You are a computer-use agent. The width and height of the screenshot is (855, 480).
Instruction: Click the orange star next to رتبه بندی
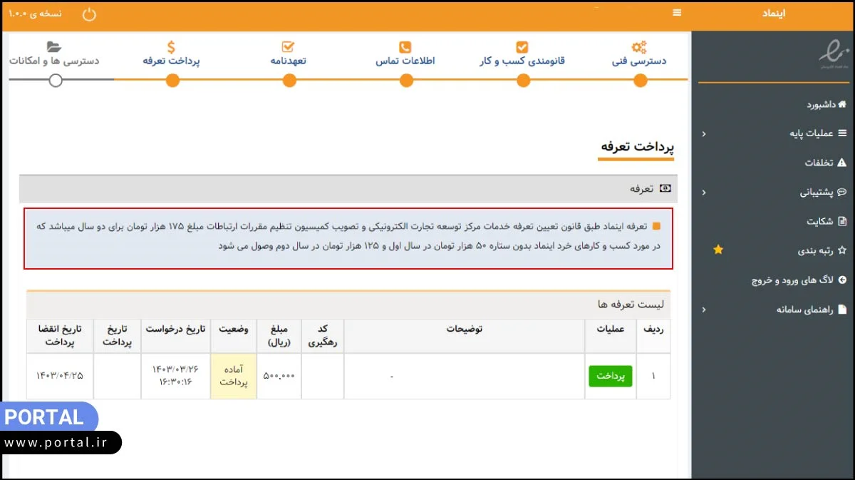(x=717, y=250)
